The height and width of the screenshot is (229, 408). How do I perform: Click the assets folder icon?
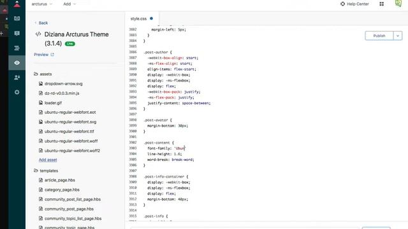tap(36, 74)
